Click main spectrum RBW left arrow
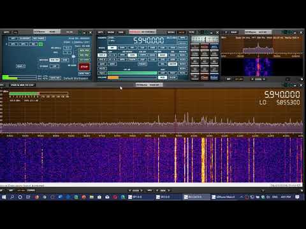 157,191
